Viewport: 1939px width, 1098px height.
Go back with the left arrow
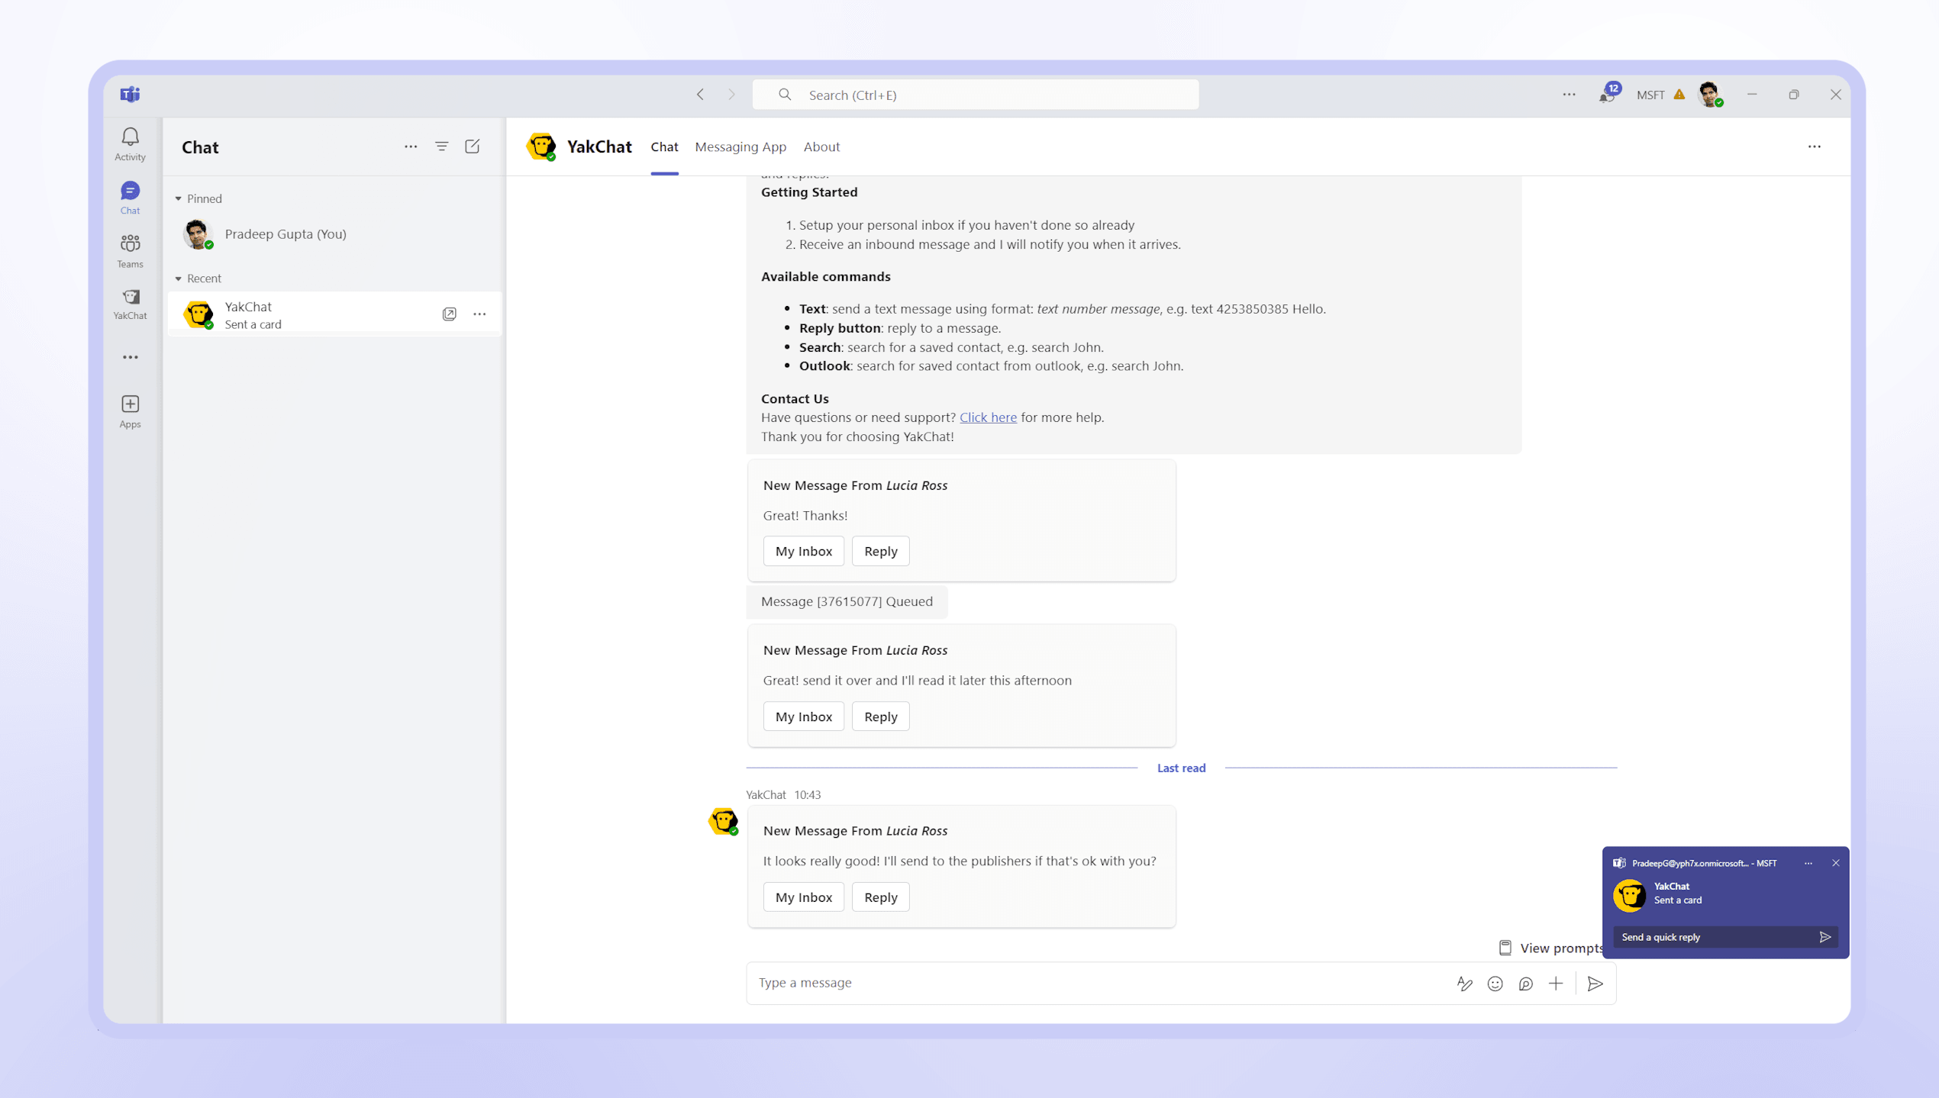coord(700,95)
